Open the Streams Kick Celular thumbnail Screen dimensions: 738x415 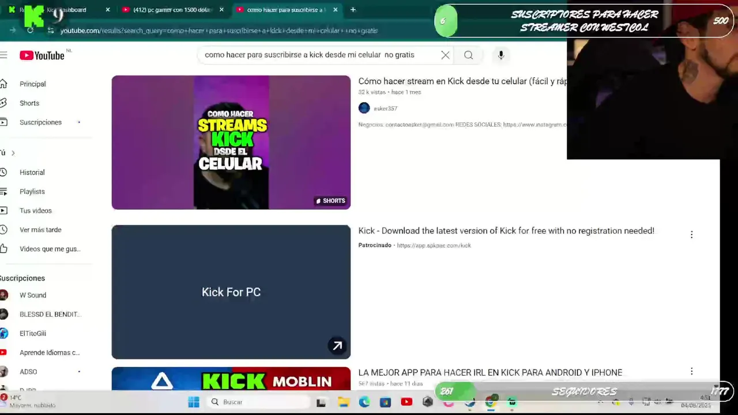[x=231, y=142]
